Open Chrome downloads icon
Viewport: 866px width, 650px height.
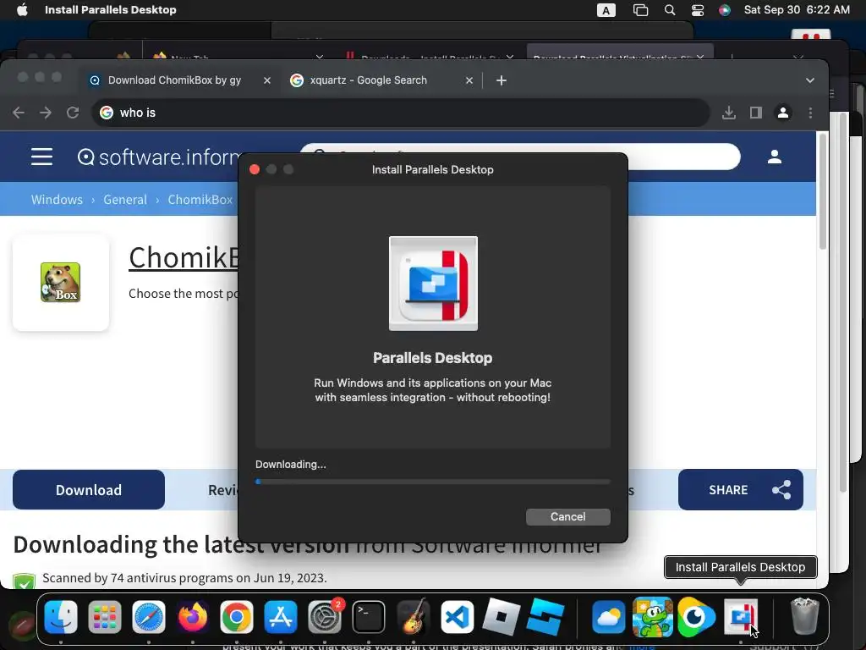pos(728,113)
